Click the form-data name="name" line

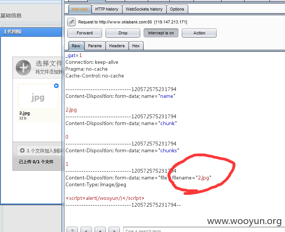tap(121, 96)
